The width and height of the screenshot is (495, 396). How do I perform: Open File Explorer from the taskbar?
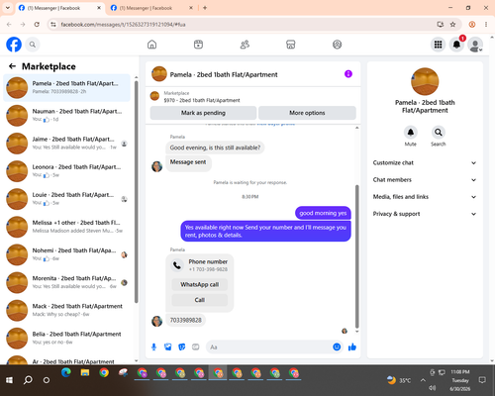[x=85, y=373]
